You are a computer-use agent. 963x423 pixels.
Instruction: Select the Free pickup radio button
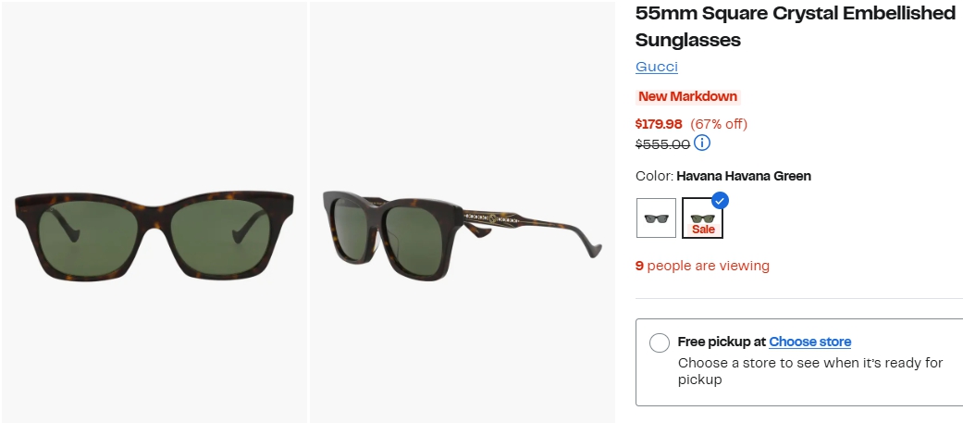[x=660, y=343]
